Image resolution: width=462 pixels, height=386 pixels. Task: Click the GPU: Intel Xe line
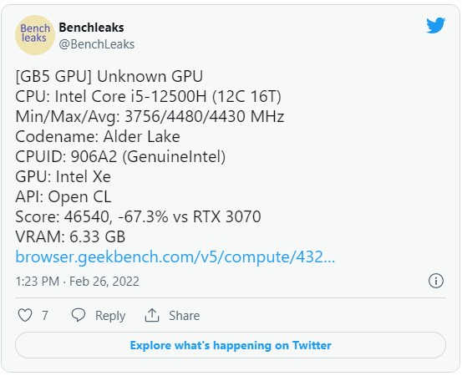pyautogui.click(x=63, y=176)
